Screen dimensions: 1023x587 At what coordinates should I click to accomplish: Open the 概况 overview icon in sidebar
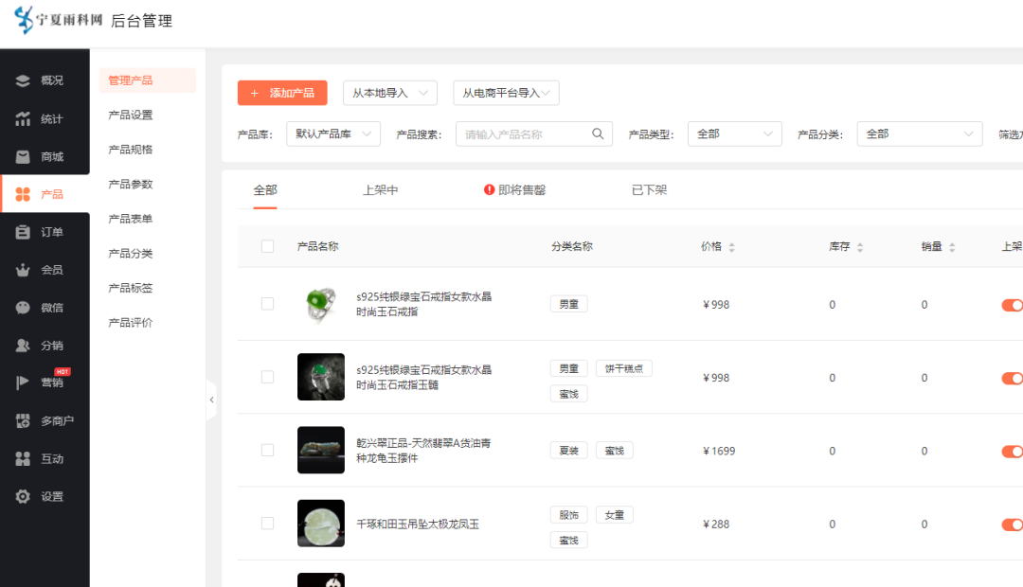click(23, 80)
